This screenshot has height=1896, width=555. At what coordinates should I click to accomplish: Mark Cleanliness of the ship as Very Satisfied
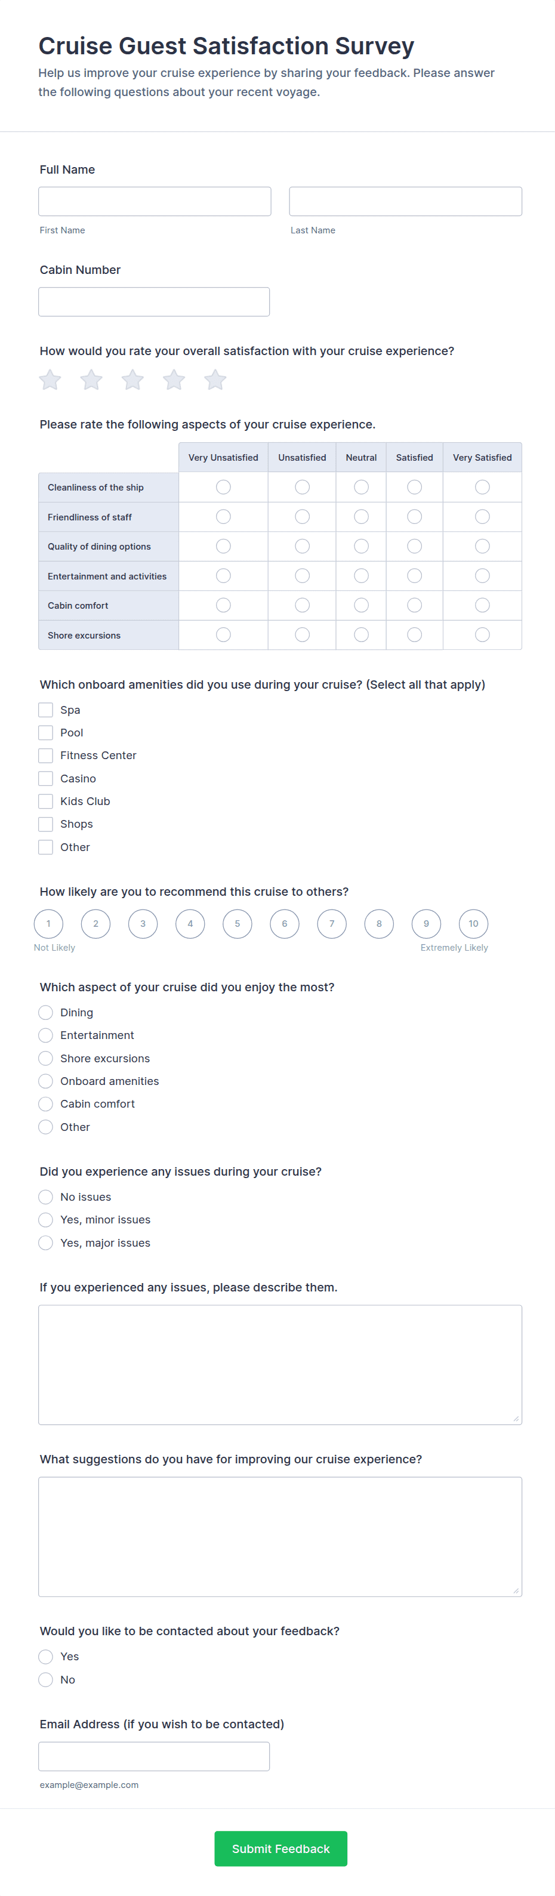[482, 487]
